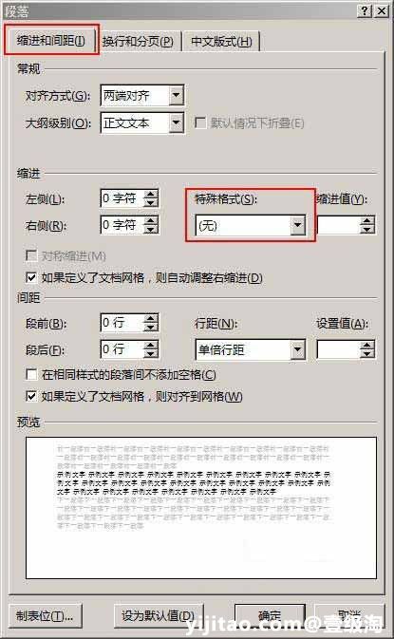This screenshot has height=639, width=394.
Task: Decrease left indent with down arrow
Action: tap(151, 203)
